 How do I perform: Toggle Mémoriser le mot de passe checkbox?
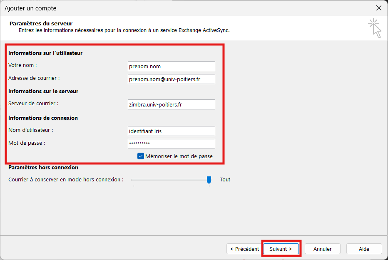point(141,156)
